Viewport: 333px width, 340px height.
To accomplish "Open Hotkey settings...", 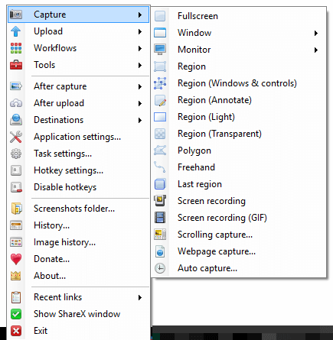I will point(79,170).
